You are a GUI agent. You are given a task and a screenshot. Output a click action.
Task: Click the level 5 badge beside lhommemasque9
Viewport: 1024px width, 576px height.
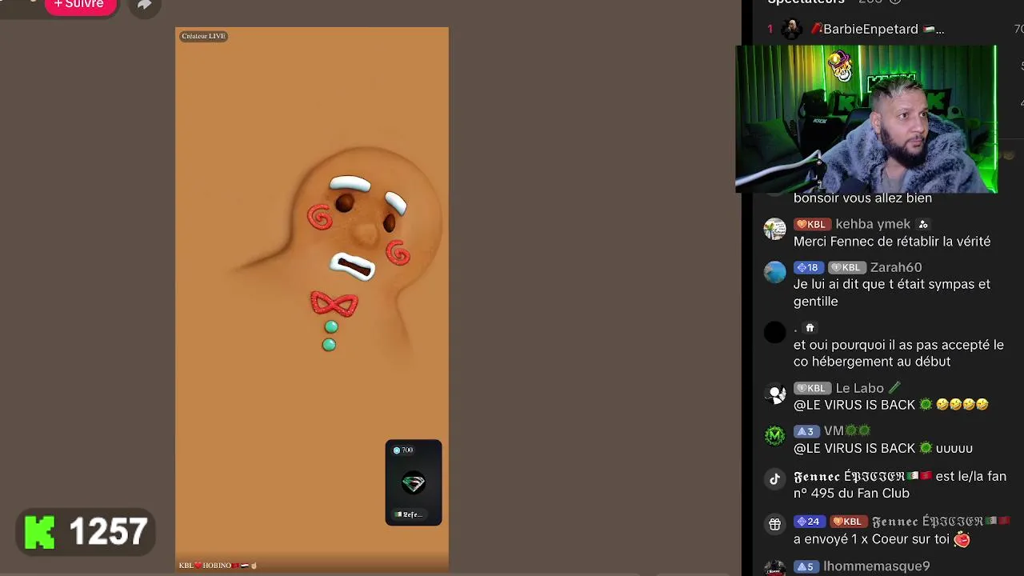tap(806, 566)
